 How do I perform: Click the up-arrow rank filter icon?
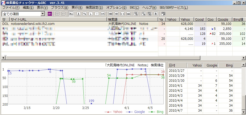click(x=79, y=14)
